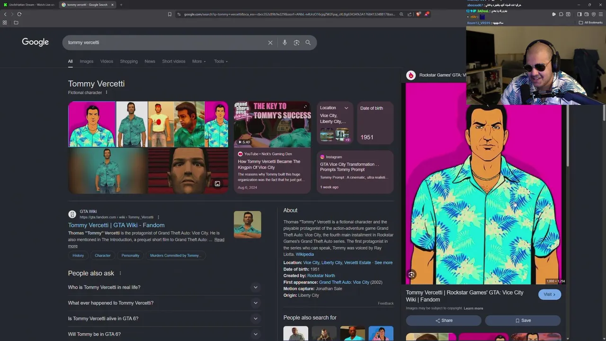Bookmark this page via address bar icon

[x=169, y=14]
